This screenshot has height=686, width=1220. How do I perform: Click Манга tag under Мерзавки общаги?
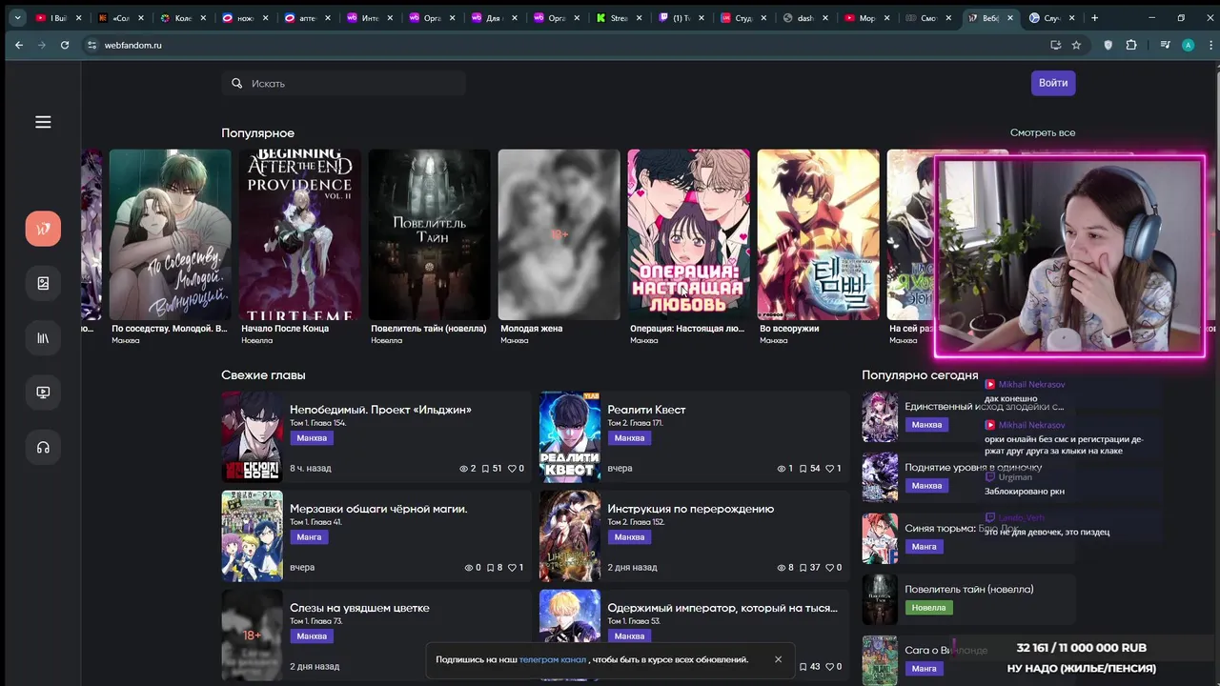tap(309, 537)
